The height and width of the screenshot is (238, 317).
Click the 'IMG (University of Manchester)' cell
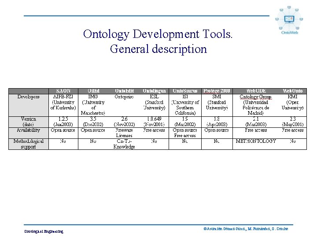point(93,105)
